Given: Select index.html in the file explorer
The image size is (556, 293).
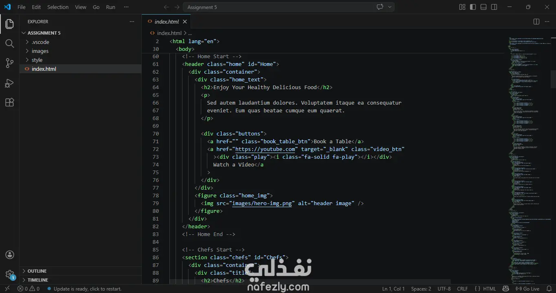Looking at the screenshot, I should click(80, 69).
